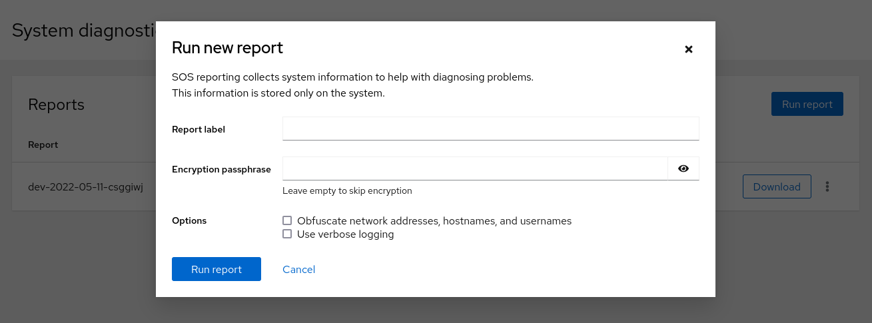Click the "Run new report" dialog title
The image size is (872, 323).
tap(227, 48)
